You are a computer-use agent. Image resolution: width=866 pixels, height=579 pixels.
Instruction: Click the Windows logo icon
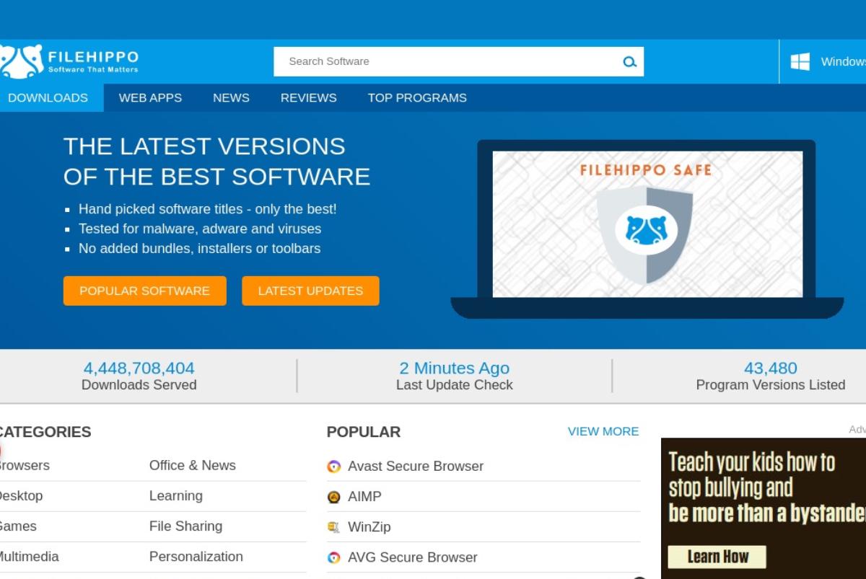tap(800, 61)
